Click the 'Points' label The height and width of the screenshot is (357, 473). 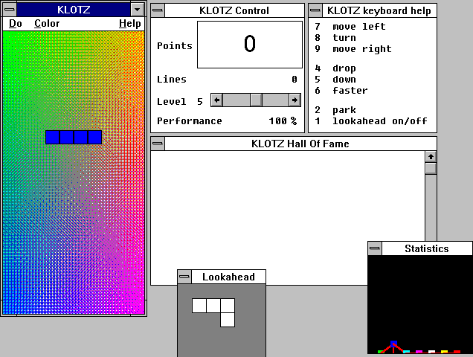point(174,46)
